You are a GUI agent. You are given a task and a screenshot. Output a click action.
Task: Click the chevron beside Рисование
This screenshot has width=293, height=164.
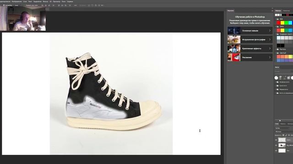click(x=270, y=57)
